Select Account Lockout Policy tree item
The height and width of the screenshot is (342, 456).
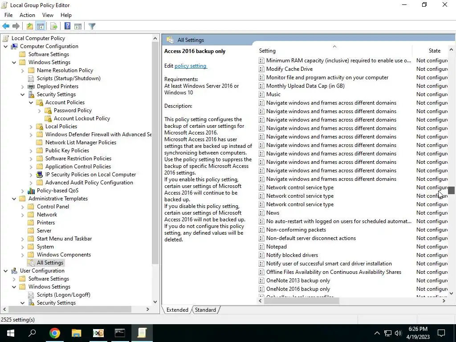point(82,118)
